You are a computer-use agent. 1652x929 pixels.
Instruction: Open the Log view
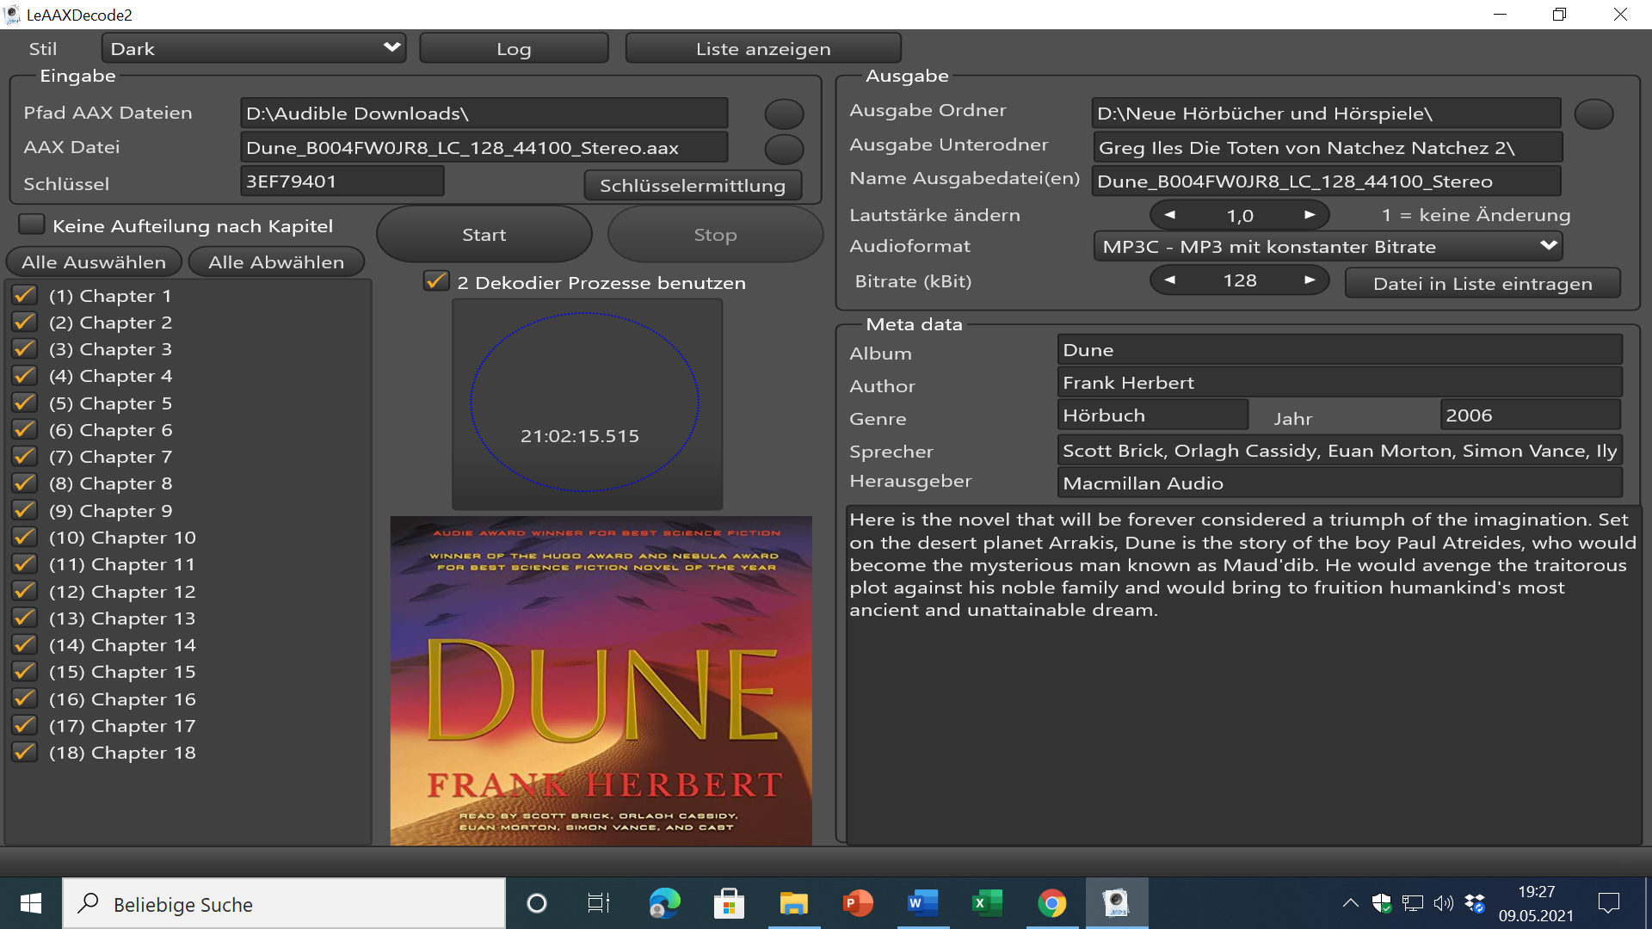pos(514,49)
